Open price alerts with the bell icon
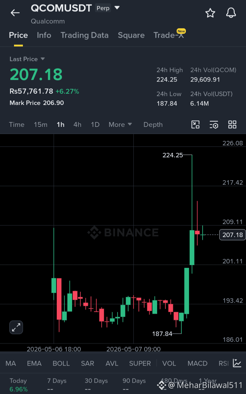 (x=231, y=13)
